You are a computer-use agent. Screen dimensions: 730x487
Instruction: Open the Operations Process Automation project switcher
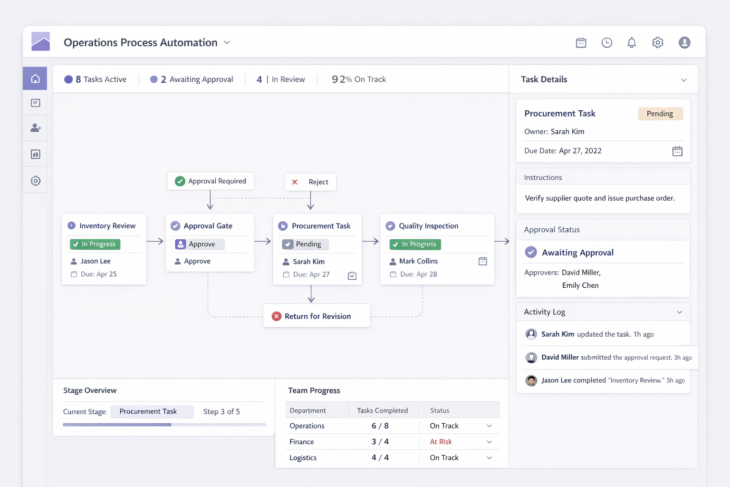[227, 42]
